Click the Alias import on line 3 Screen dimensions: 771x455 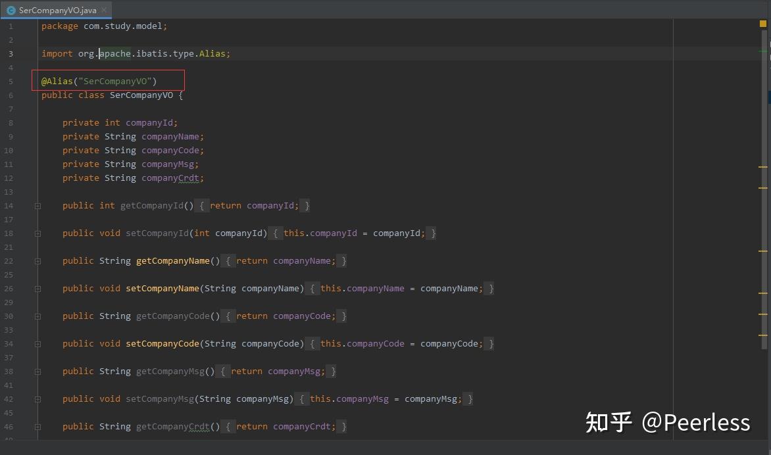[212, 53]
